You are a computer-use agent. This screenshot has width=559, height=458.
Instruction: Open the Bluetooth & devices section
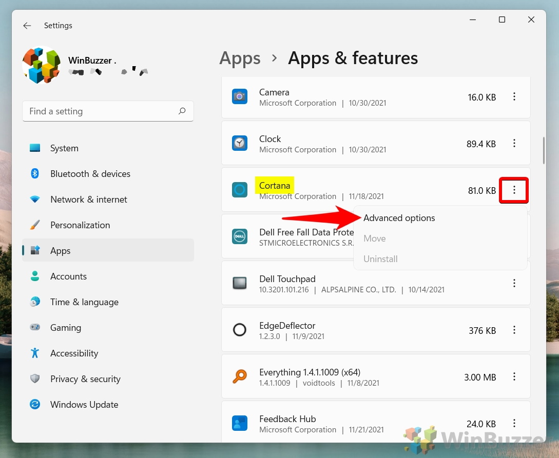[90, 174]
